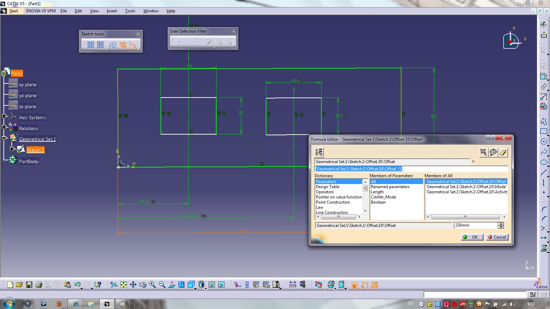Click the Normal View icon
Image resolution: width=550 pixels, height=309 pixels.
(x=172, y=285)
